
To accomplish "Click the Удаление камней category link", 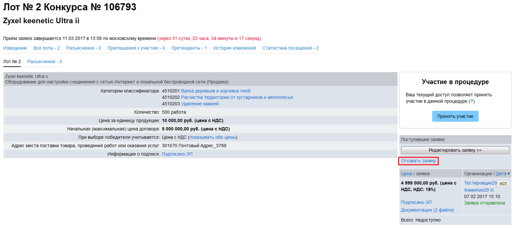I will 200,104.
